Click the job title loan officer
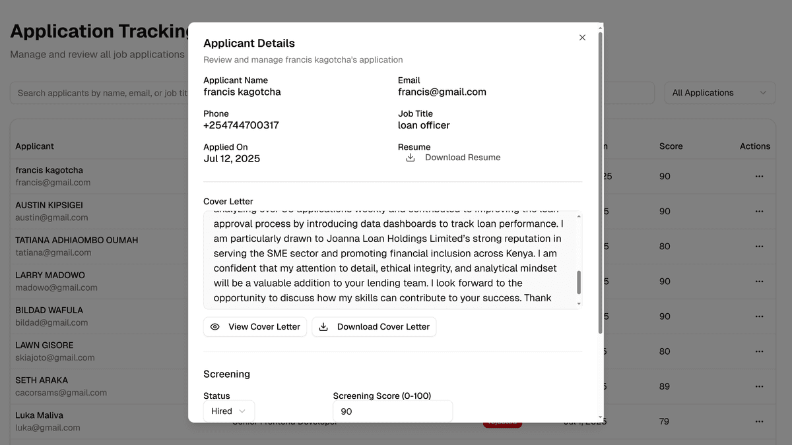Viewport: 792px width, 445px height. pyautogui.click(x=424, y=125)
